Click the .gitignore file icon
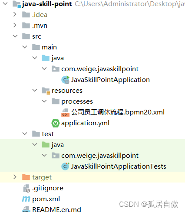Viewport: 185px width, 212px height. click(26, 188)
